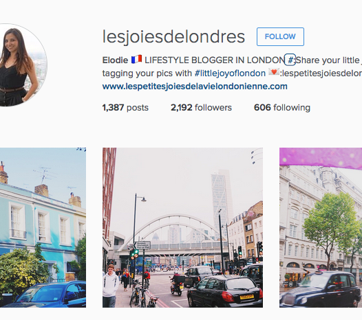Click the skyscraper in the bridge photo
The height and width of the screenshot is (320, 362).
coord(221,203)
